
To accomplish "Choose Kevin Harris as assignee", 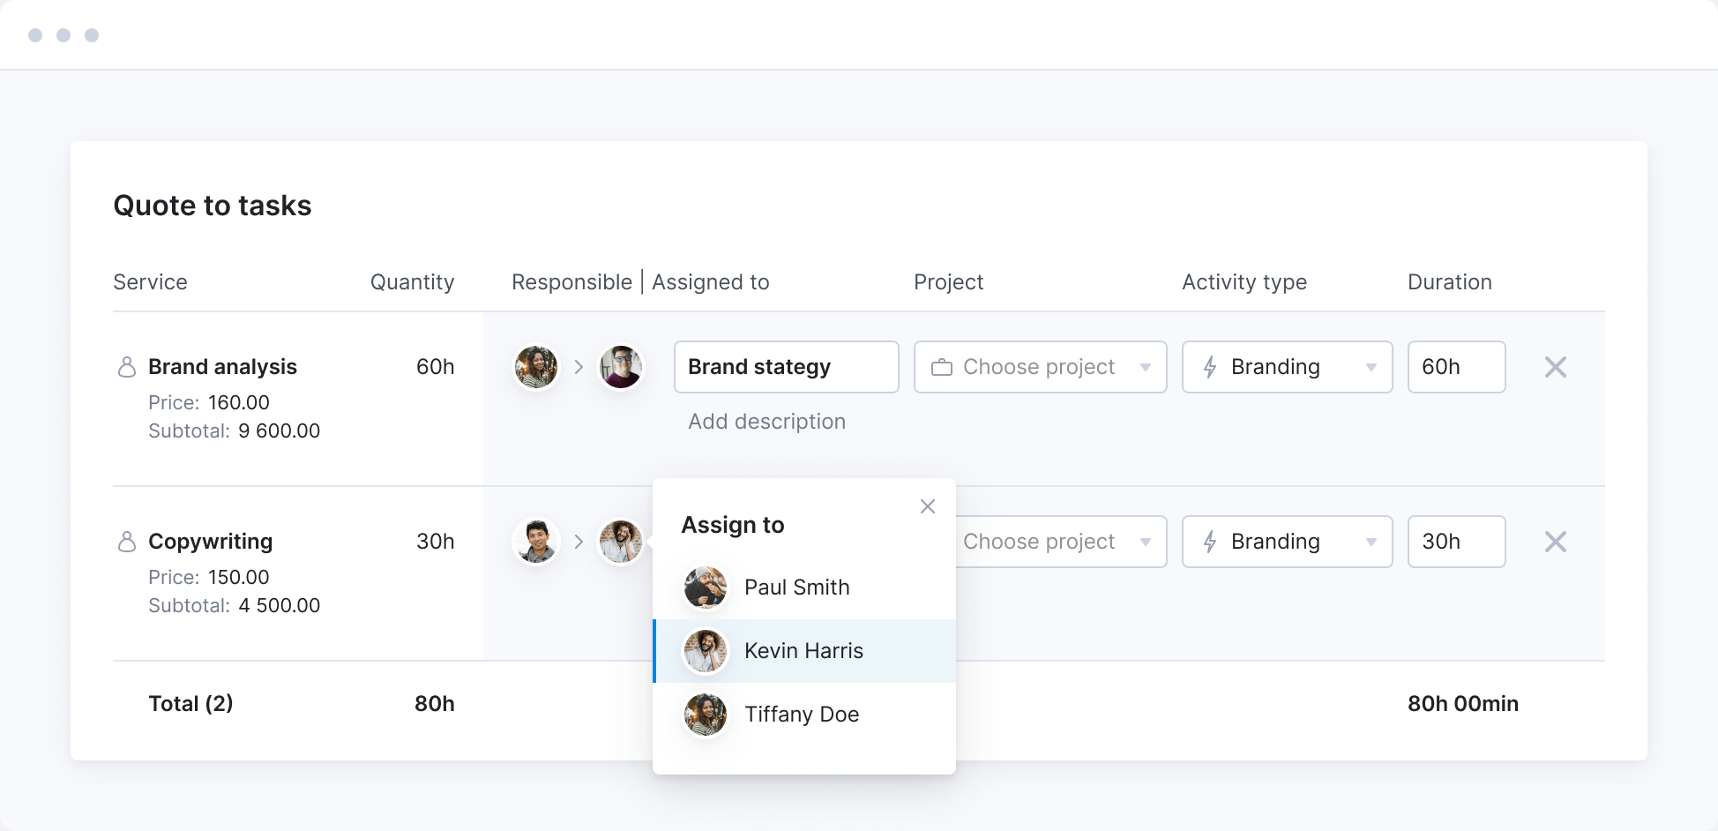I will (803, 651).
